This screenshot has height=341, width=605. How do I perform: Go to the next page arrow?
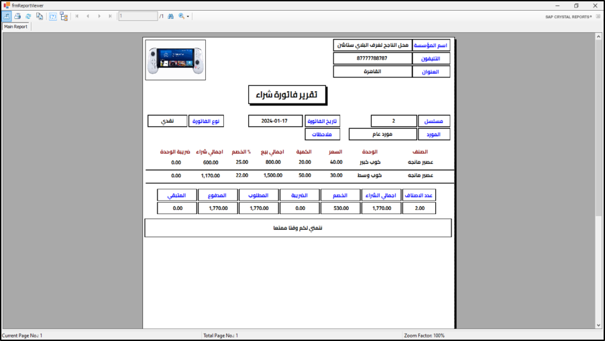point(99,16)
